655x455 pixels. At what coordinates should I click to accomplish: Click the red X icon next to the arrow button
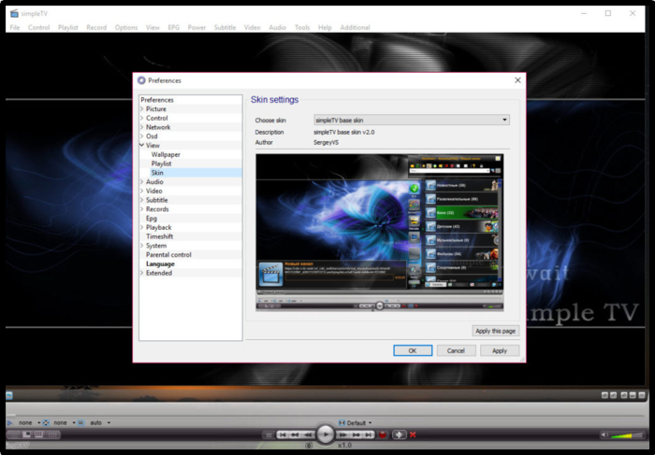point(413,434)
